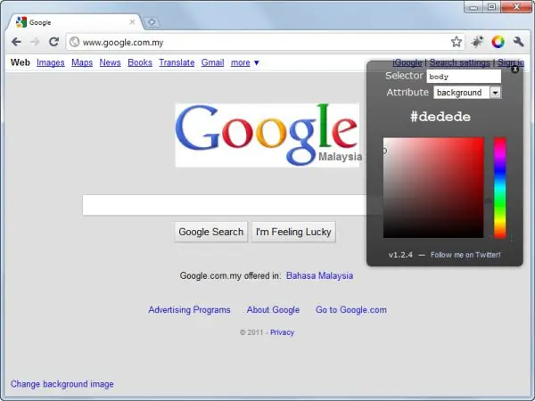
Task: Reload the page with refresh icon
Action: click(53, 42)
